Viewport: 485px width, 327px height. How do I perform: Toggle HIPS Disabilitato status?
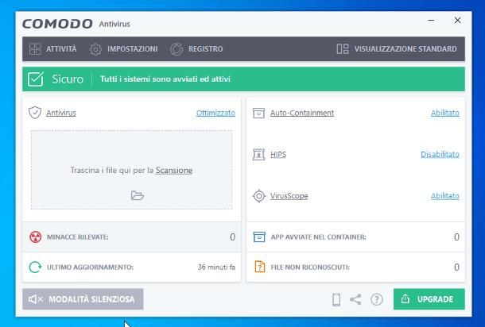440,154
